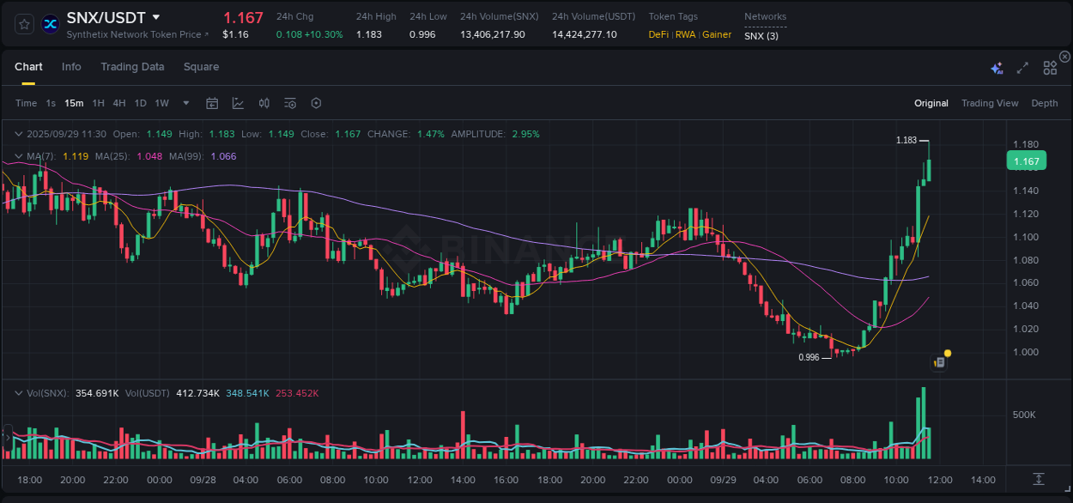The image size is (1073, 503).
Task: Open the SNX/USDT pair selector dropdown
Action: [x=155, y=16]
